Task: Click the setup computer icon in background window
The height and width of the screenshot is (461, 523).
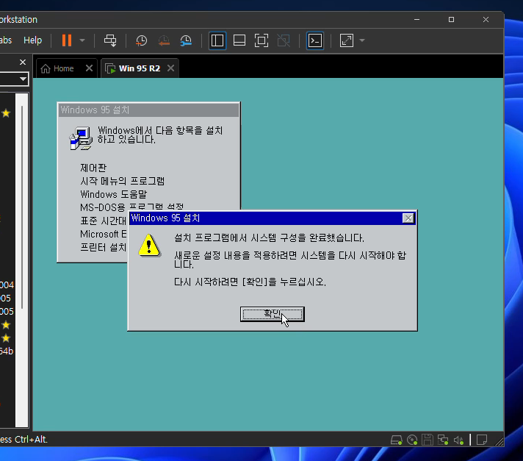Action: pyautogui.click(x=81, y=138)
